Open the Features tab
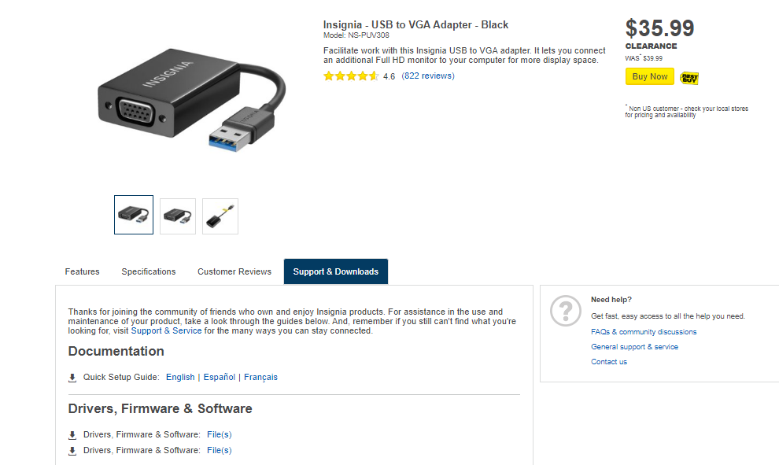 point(82,271)
